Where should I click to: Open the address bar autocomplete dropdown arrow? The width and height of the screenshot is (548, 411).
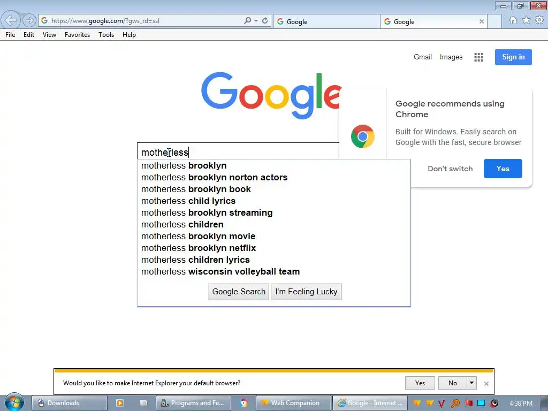256,21
